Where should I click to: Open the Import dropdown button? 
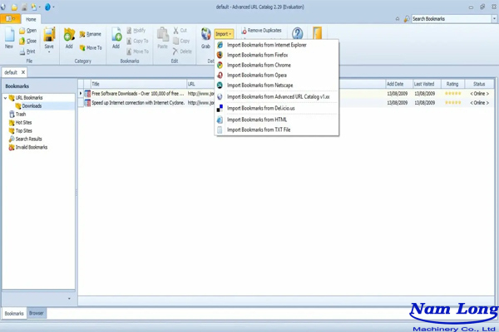click(224, 34)
